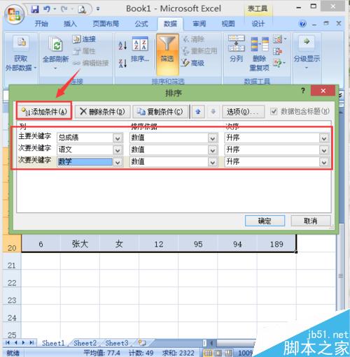The height and width of the screenshot is (357, 350).
Task: Switch to the Review tab
Action: click(x=199, y=24)
